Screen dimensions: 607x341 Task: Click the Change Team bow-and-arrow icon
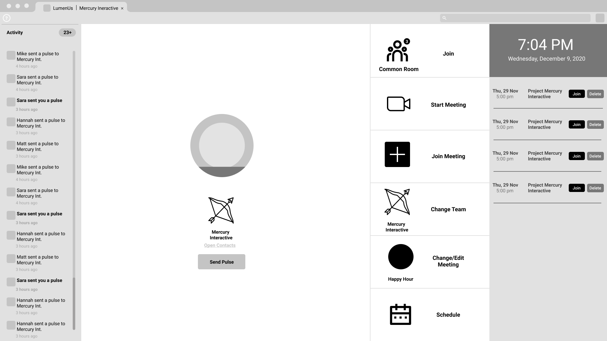point(397,202)
